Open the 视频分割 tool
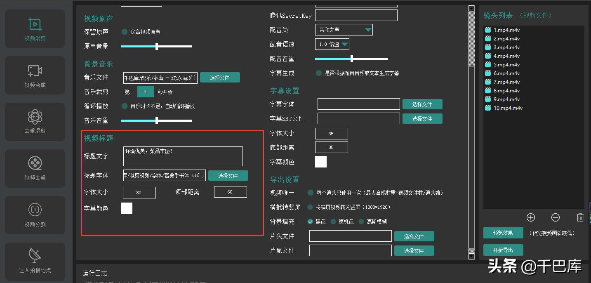 pos(35,215)
